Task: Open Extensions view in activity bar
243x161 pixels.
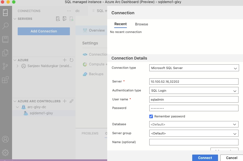Action: coord(5,80)
